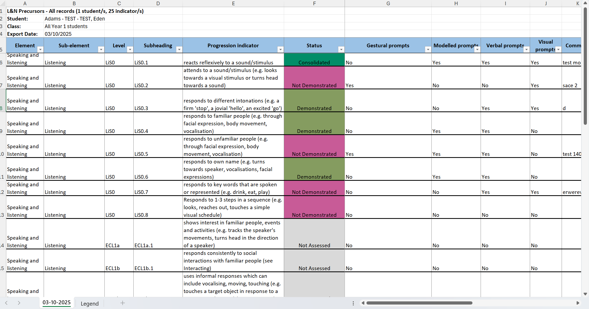The height and width of the screenshot is (309, 589).
Task: Switch to the Legend sheet tab
Action: click(89, 303)
